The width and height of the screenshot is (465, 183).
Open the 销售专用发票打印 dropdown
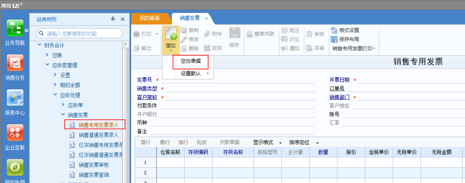coord(354,48)
